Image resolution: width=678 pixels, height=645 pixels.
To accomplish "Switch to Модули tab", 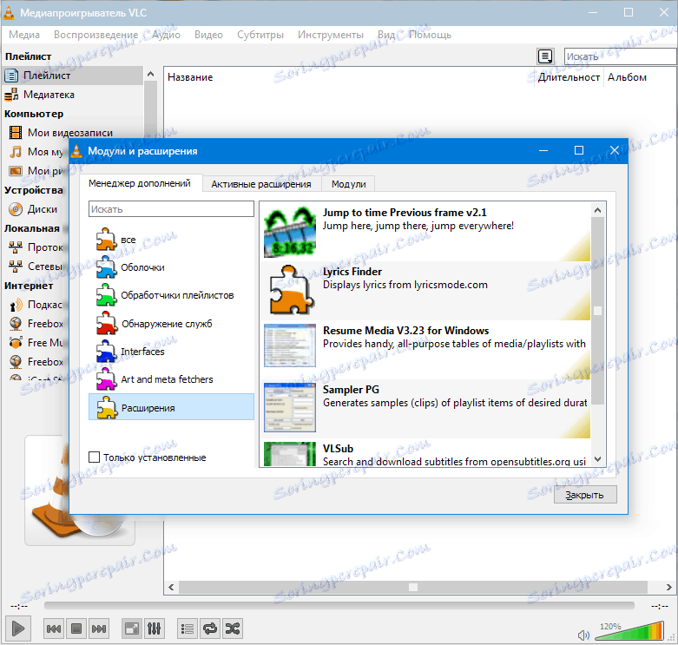I will pos(348,184).
